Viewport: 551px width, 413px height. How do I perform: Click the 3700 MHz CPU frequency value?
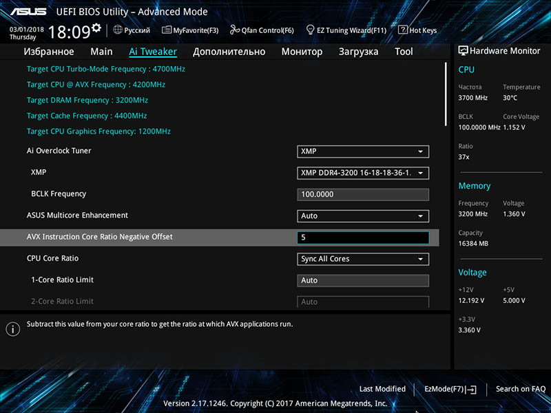[x=472, y=98]
